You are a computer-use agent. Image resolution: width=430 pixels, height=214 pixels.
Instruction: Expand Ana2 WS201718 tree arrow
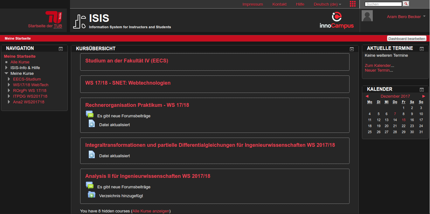pyautogui.click(x=9, y=102)
